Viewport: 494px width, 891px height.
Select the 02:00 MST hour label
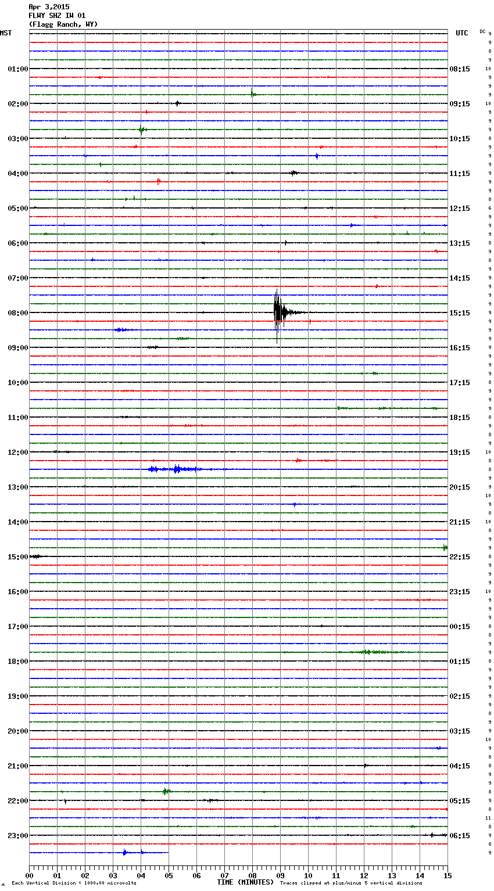click(18, 104)
